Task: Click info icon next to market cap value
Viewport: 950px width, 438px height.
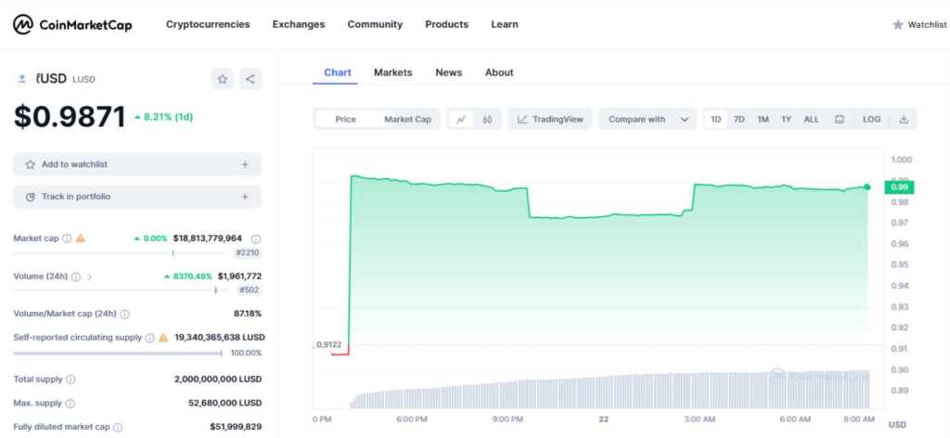Action: pos(256,238)
